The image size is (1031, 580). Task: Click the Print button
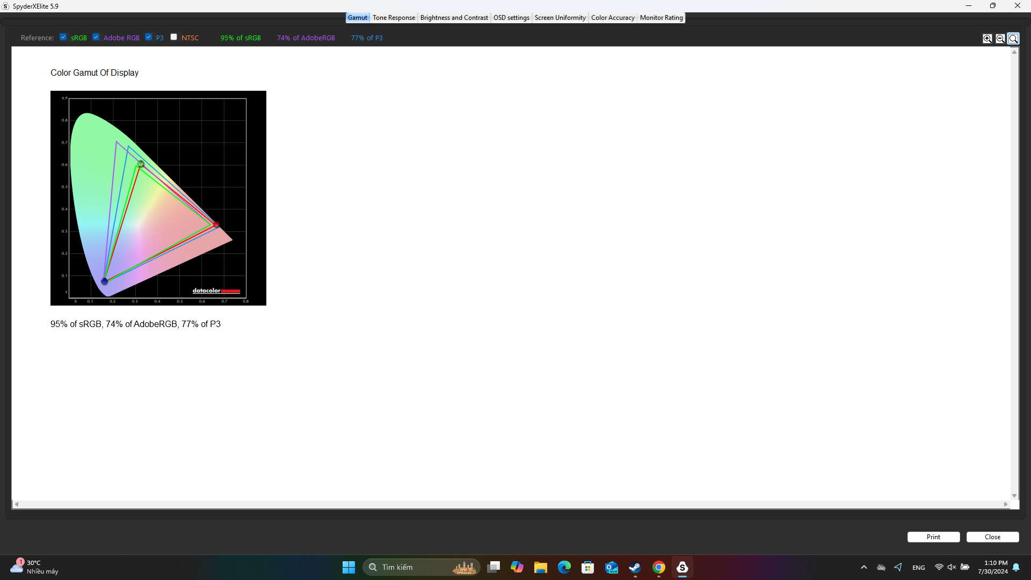(933, 536)
